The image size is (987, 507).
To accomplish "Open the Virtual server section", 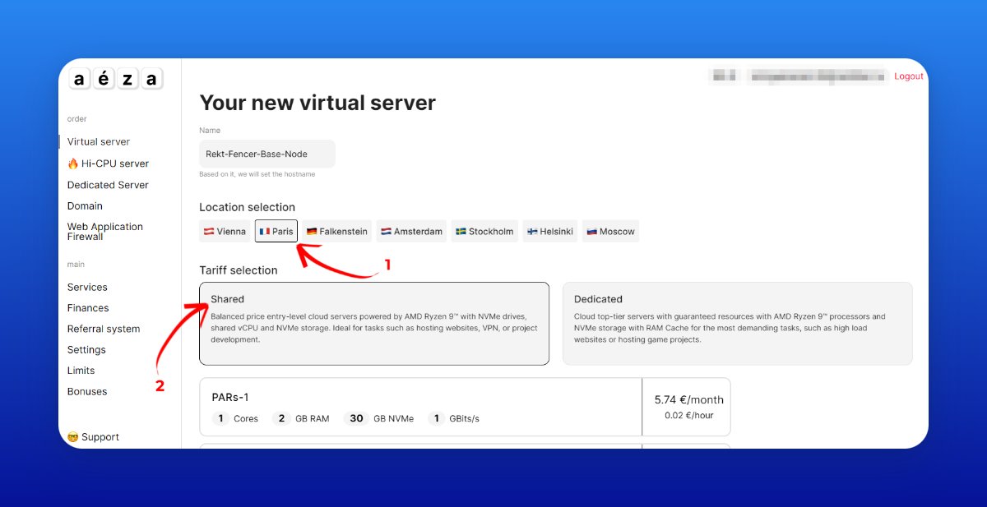I will click(x=98, y=141).
